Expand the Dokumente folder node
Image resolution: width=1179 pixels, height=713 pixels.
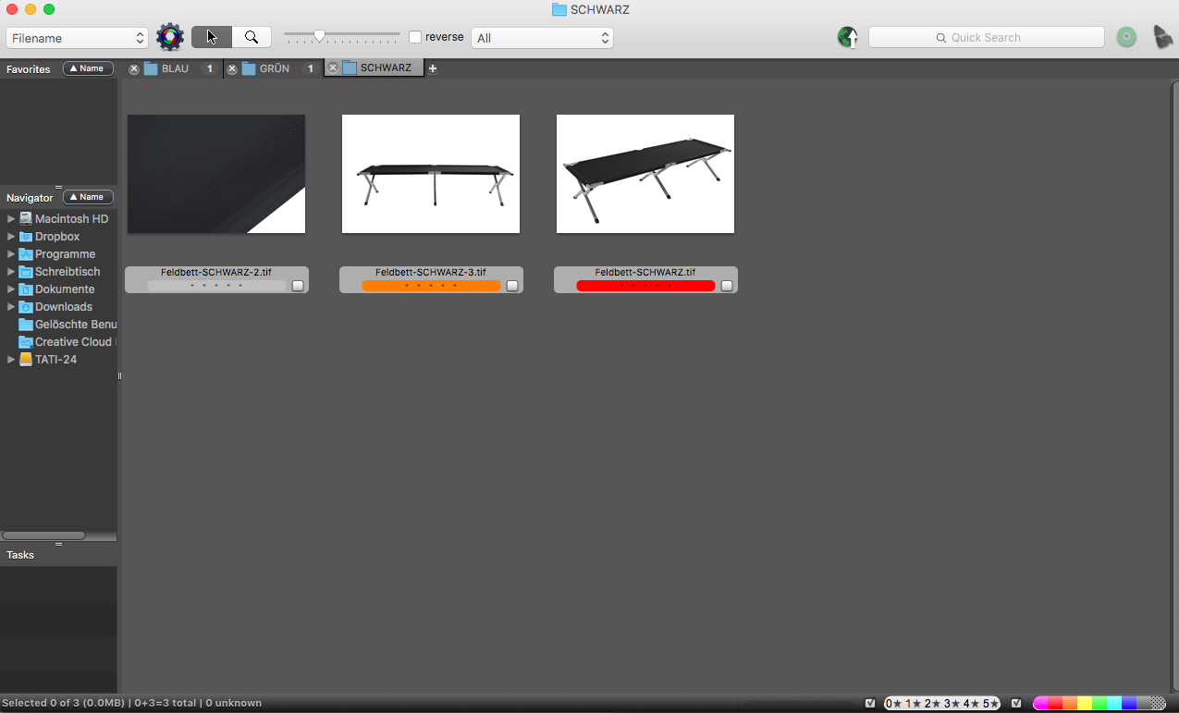pyautogui.click(x=11, y=289)
